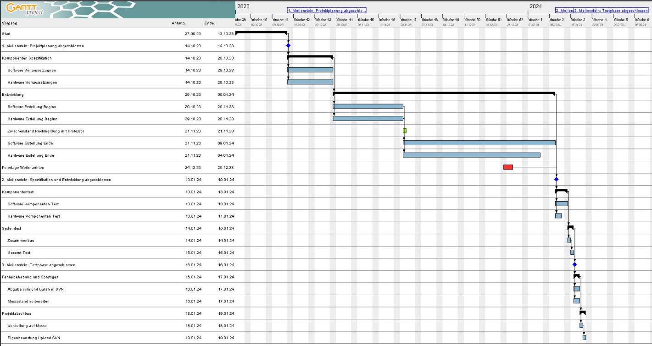Select the Start end date 13.10.23 cell
The height and width of the screenshot is (346, 652).
point(226,34)
